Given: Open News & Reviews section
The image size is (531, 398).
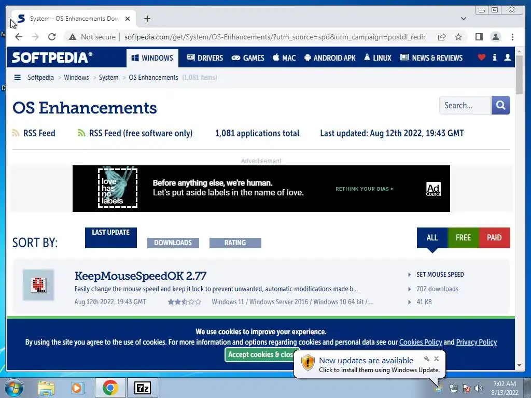Looking at the screenshot, I should [431, 58].
